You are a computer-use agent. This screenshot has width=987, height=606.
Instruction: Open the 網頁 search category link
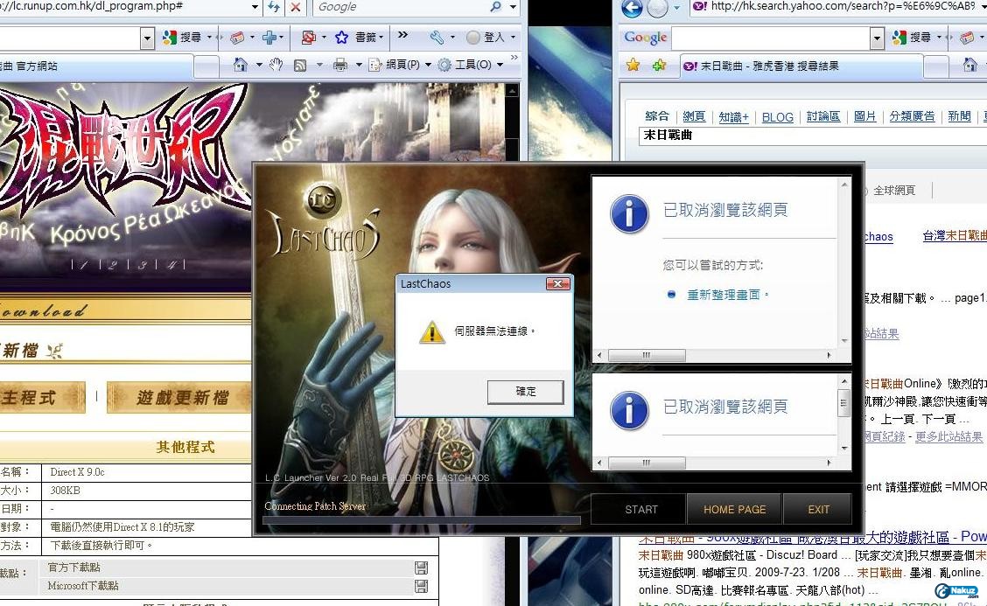(694, 116)
